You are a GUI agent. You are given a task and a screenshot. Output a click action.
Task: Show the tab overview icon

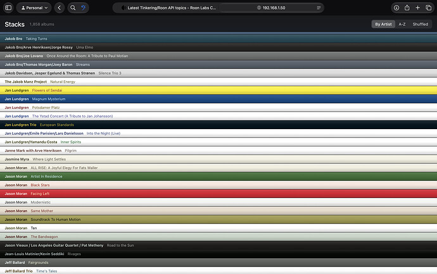pos(428,8)
